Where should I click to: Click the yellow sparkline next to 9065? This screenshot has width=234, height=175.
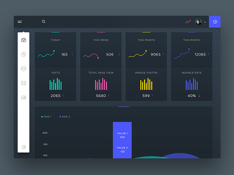click(137, 54)
